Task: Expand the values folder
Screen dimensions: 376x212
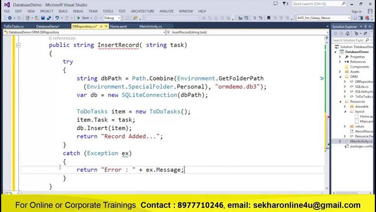Action: (345, 127)
